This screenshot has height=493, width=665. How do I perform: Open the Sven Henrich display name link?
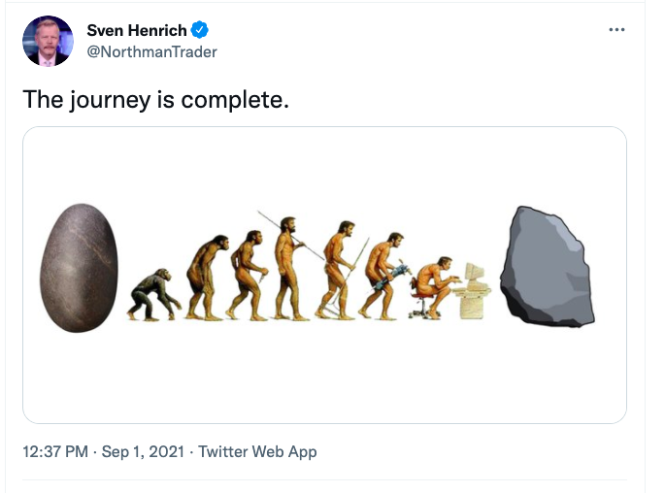coord(137,30)
